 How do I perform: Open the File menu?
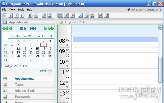tap(4, 10)
